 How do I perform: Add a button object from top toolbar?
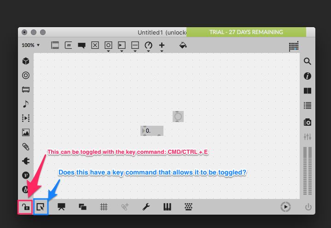(108, 45)
